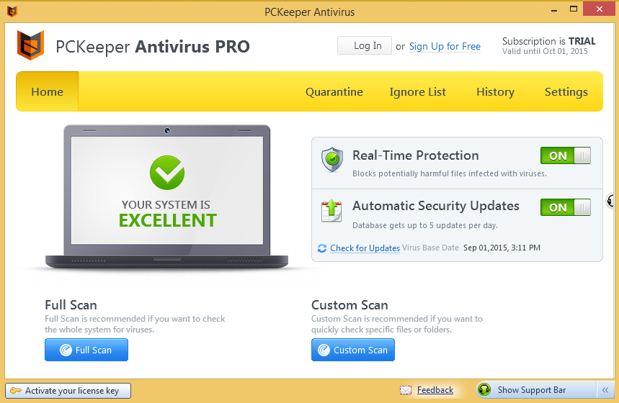619x403 pixels.
Task: Click the Real-Time Protection heading
Action: [x=415, y=155]
